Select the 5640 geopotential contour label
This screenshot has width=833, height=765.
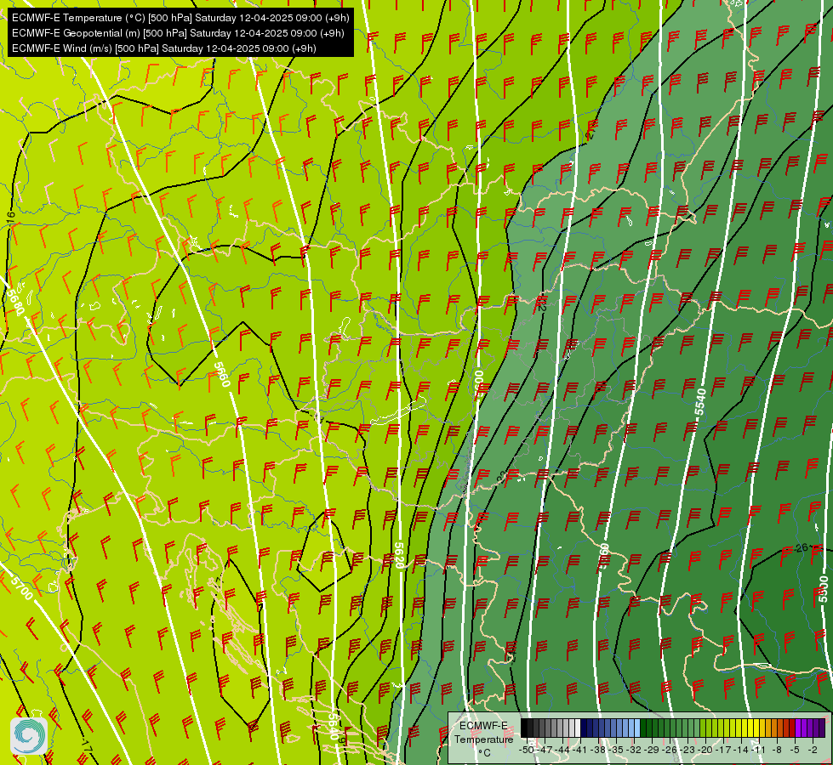tap(333, 726)
